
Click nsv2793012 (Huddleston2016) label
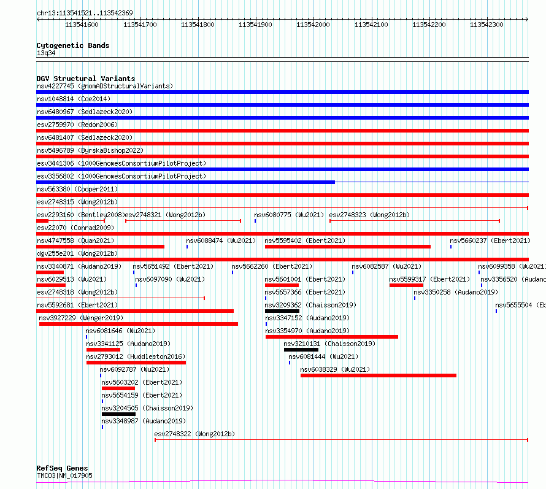point(136,356)
